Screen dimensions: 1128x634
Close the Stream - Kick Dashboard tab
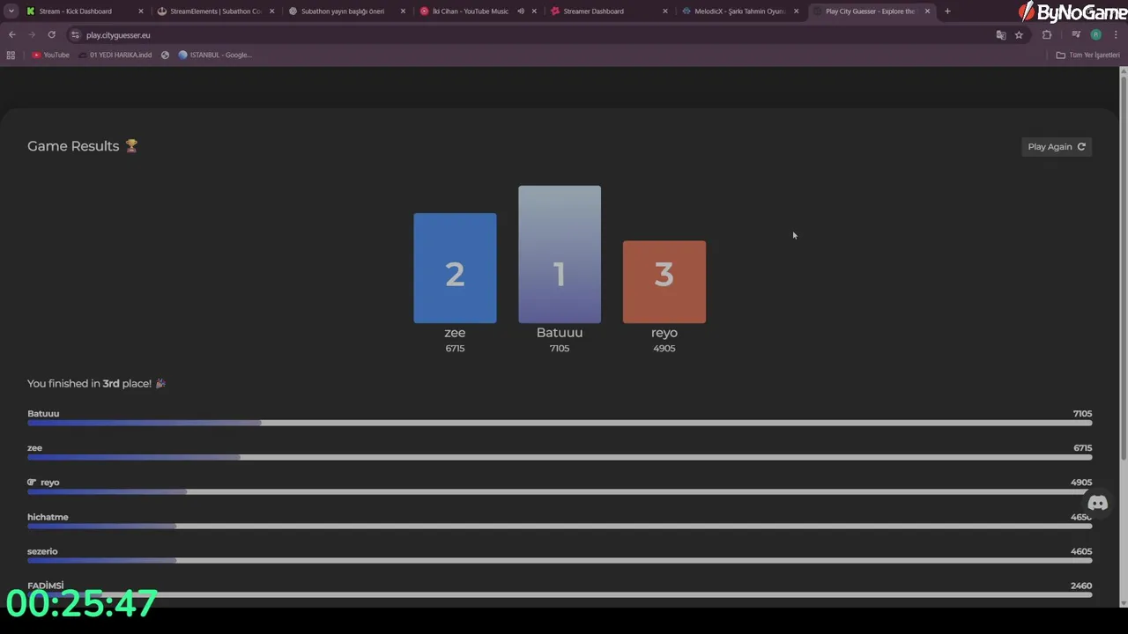click(140, 11)
